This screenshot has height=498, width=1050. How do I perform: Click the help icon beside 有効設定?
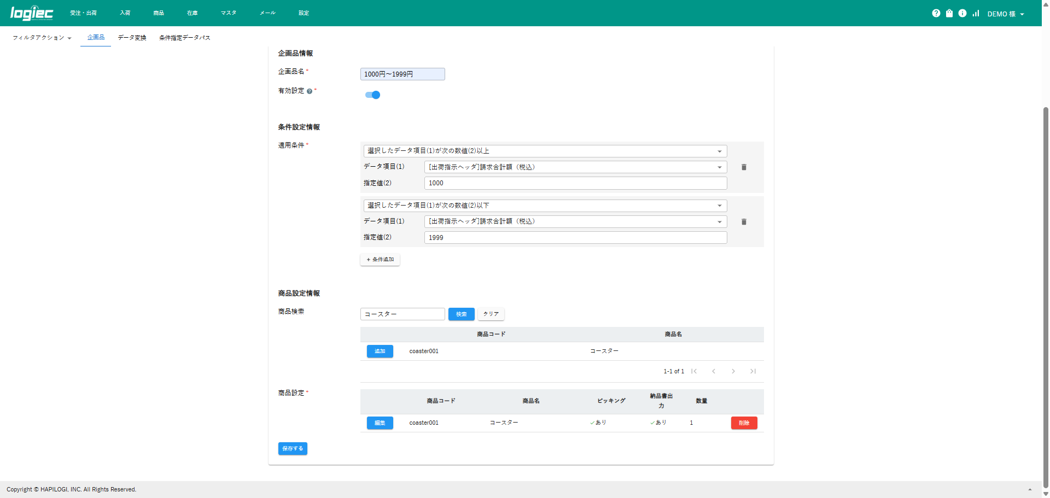(310, 91)
